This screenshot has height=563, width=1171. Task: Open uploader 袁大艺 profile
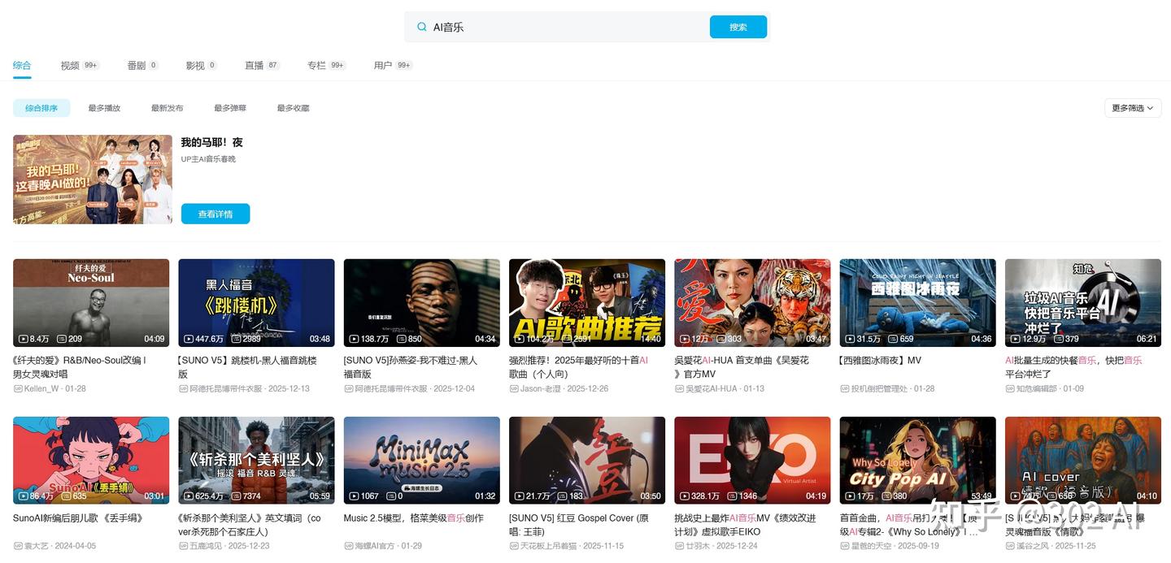click(37, 546)
